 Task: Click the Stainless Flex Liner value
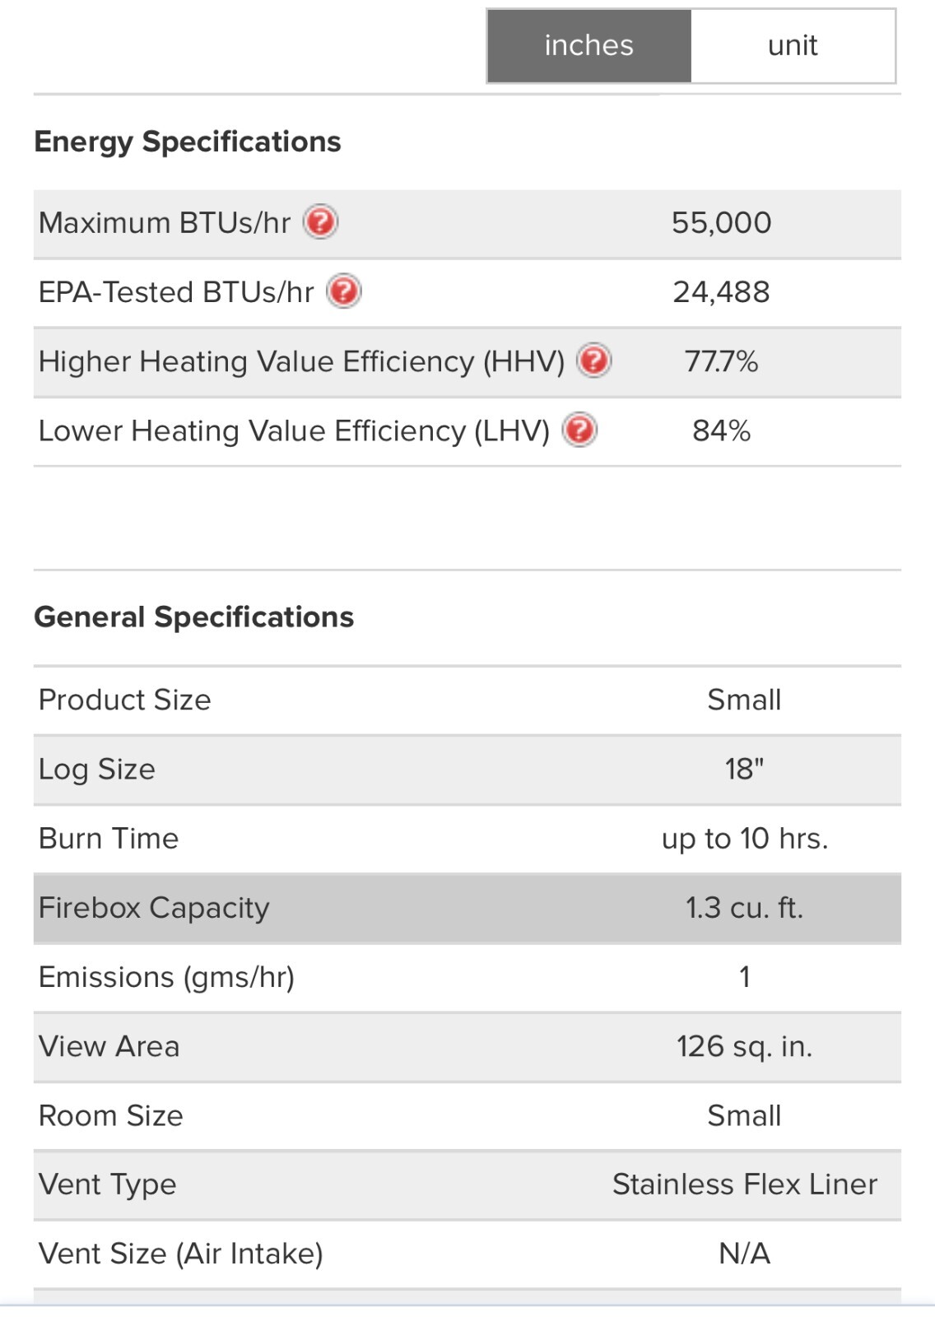(x=745, y=1184)
